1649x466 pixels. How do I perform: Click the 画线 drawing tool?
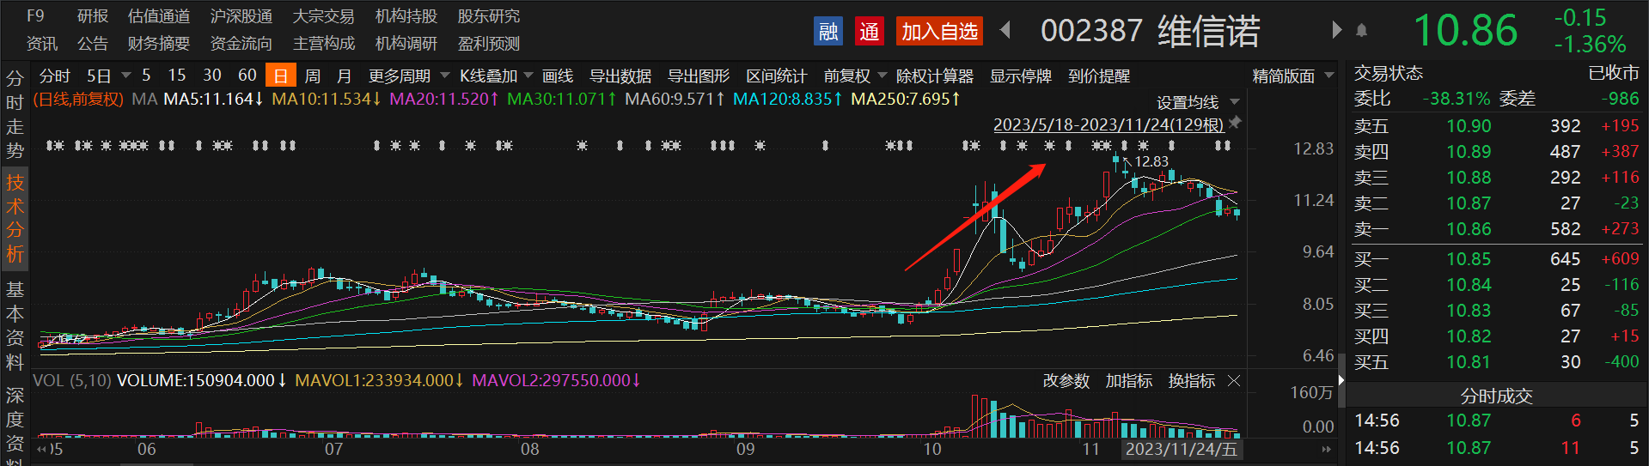558,76
